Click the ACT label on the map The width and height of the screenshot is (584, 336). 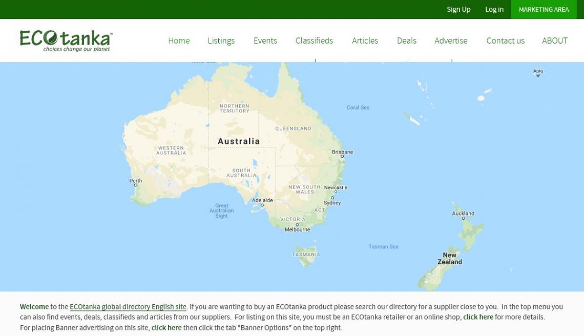320,210
